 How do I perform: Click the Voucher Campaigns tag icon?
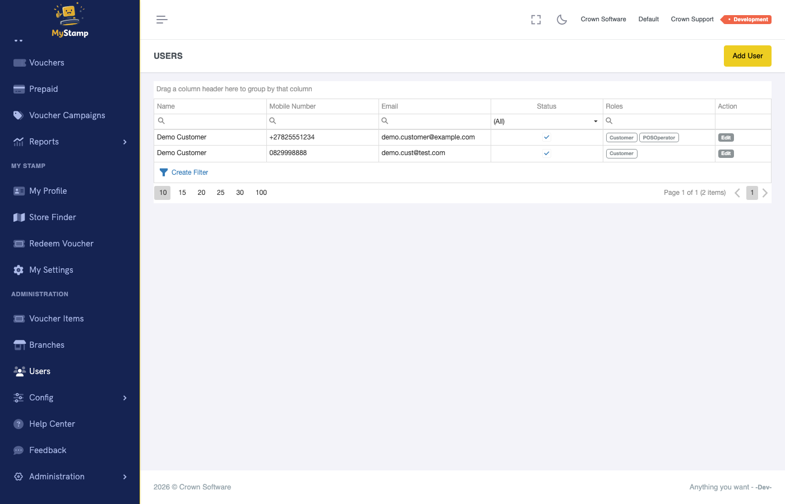[19, 115]
